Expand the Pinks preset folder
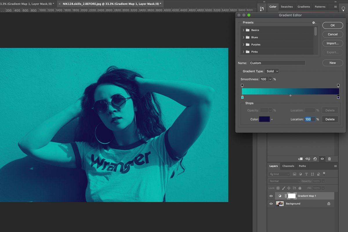 [x=243, y=52]
